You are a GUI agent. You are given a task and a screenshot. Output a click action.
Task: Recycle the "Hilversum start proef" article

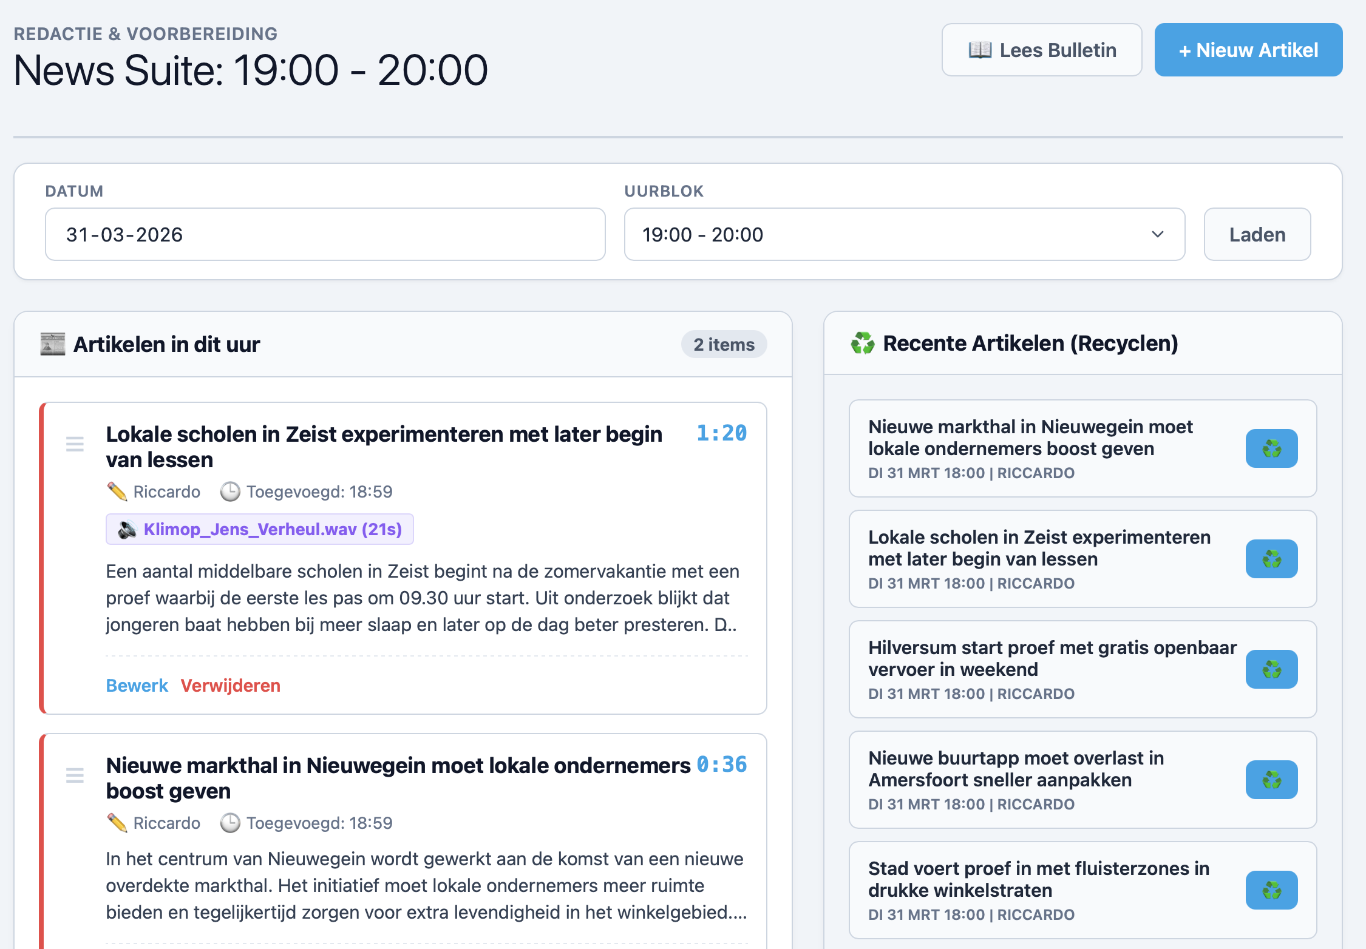click(1272, 669)
